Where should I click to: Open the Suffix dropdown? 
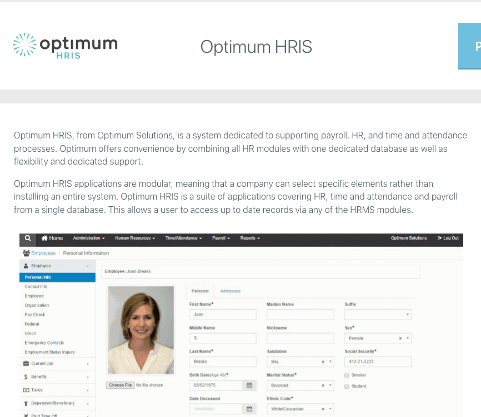378,315
